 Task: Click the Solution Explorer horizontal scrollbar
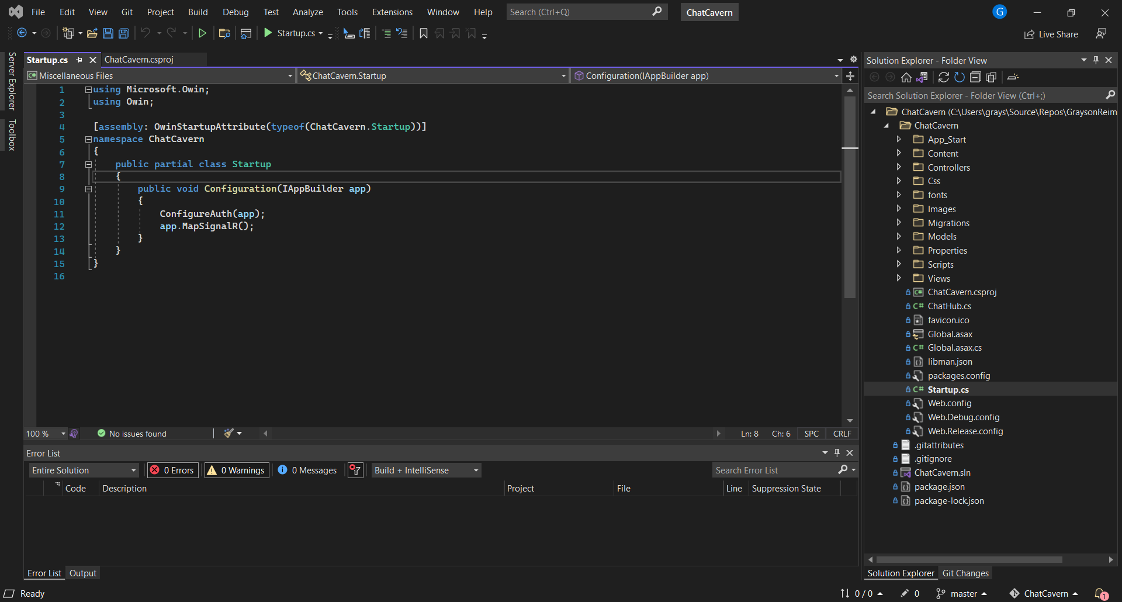pos(969,559)
